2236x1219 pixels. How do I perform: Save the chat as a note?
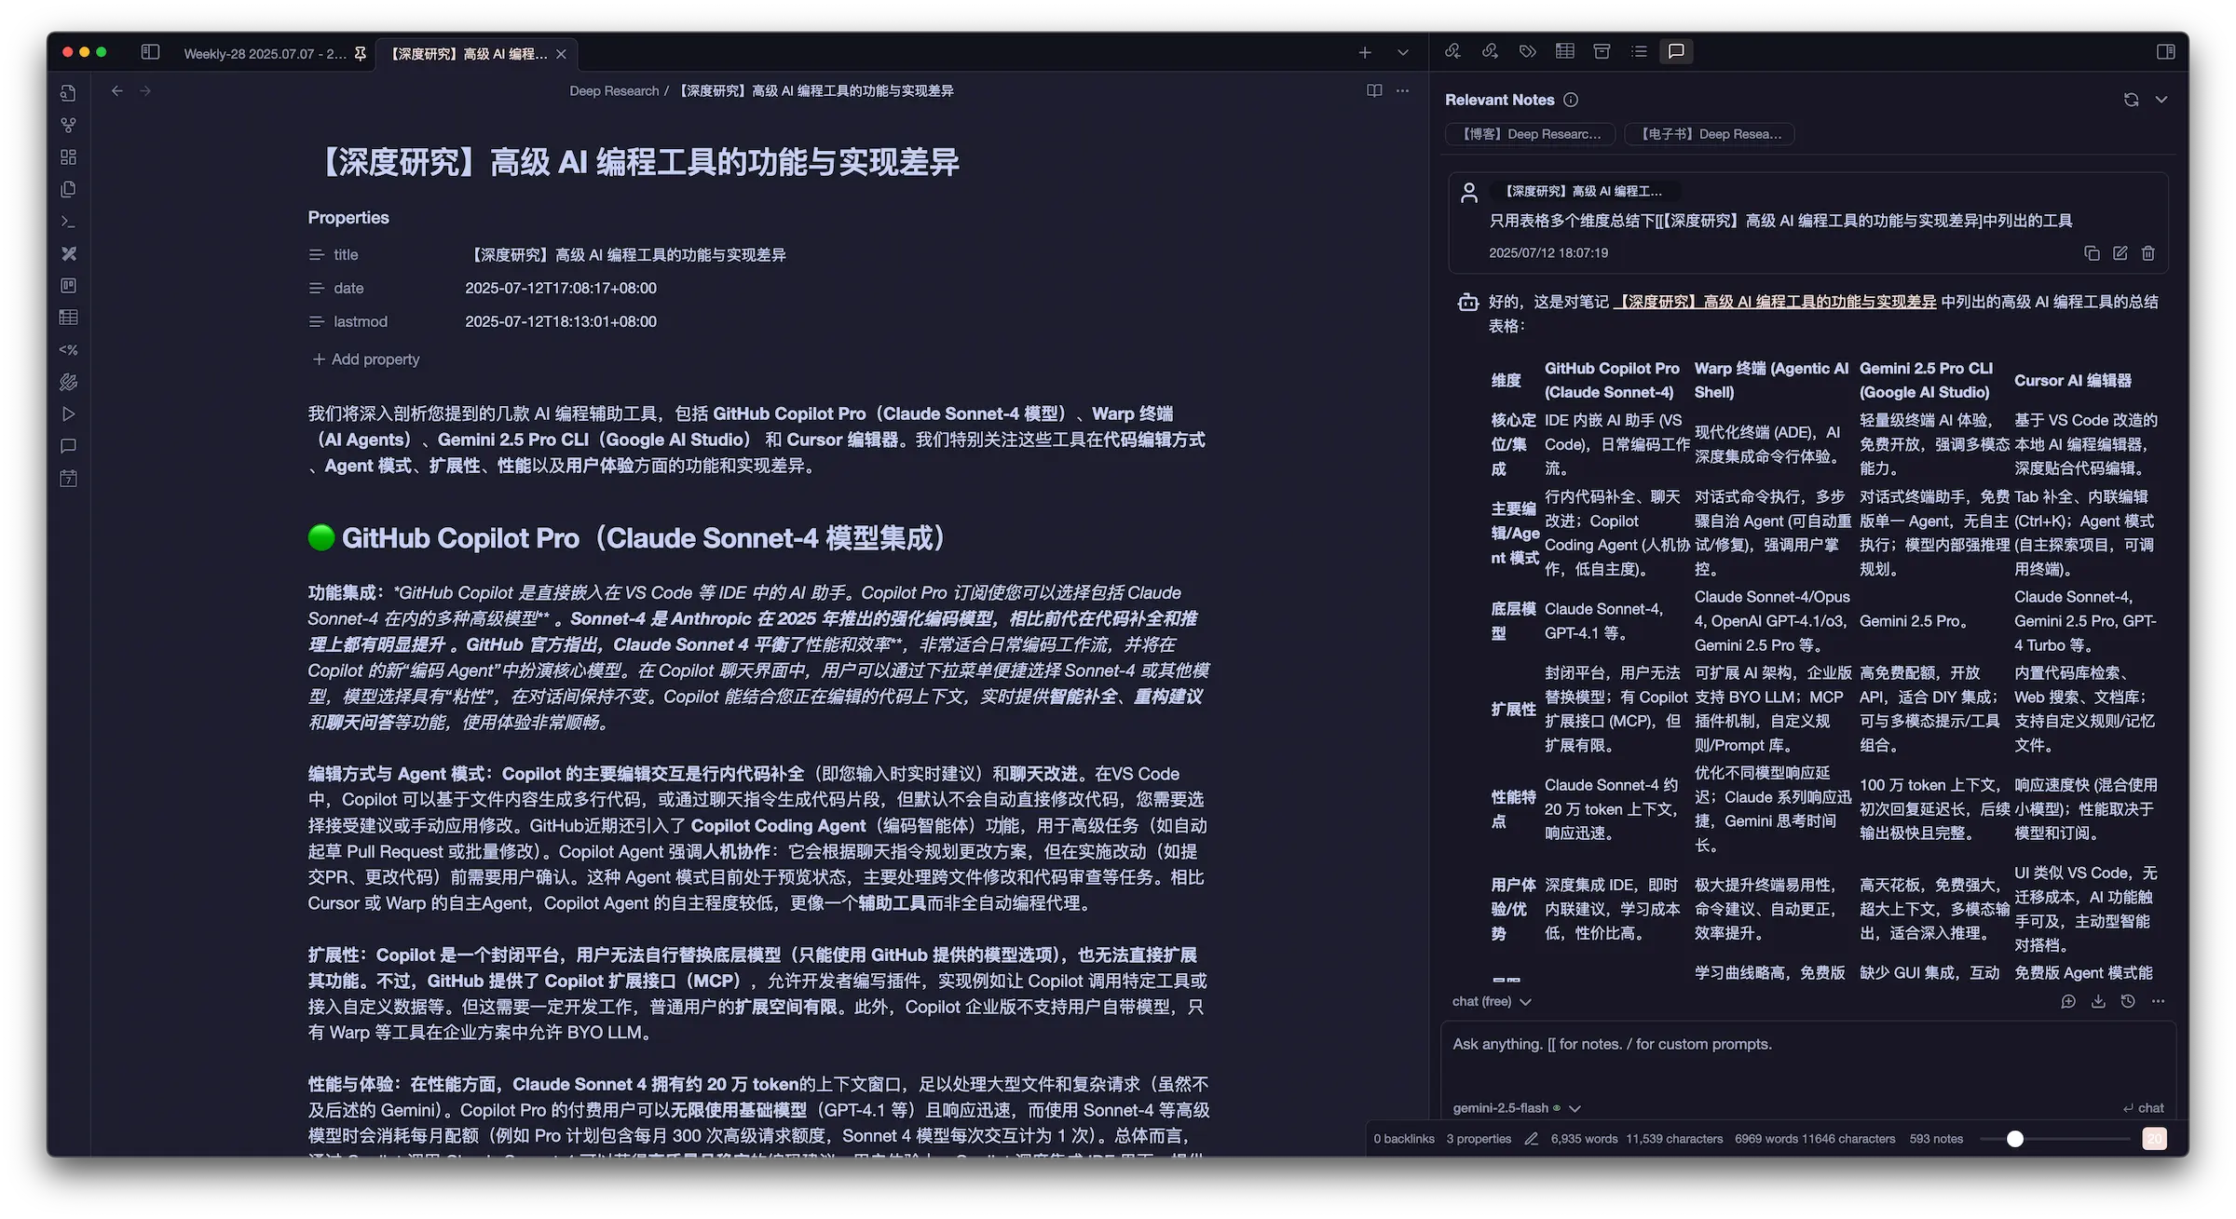(2098, 1002)
